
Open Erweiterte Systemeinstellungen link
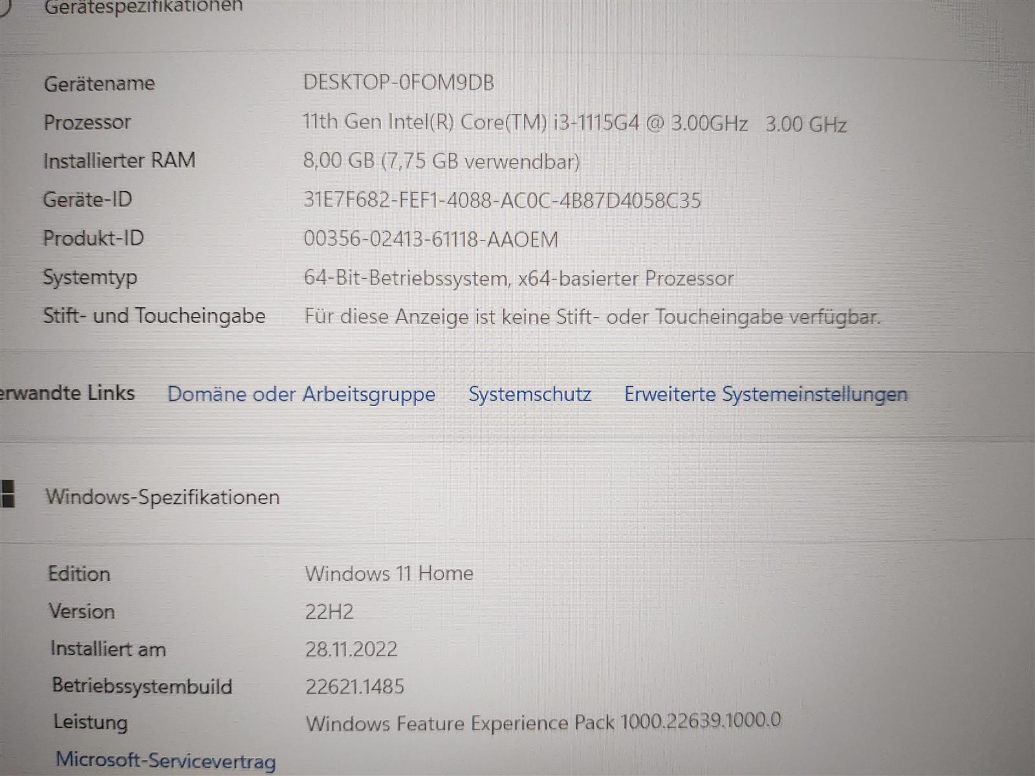(765, 394)
